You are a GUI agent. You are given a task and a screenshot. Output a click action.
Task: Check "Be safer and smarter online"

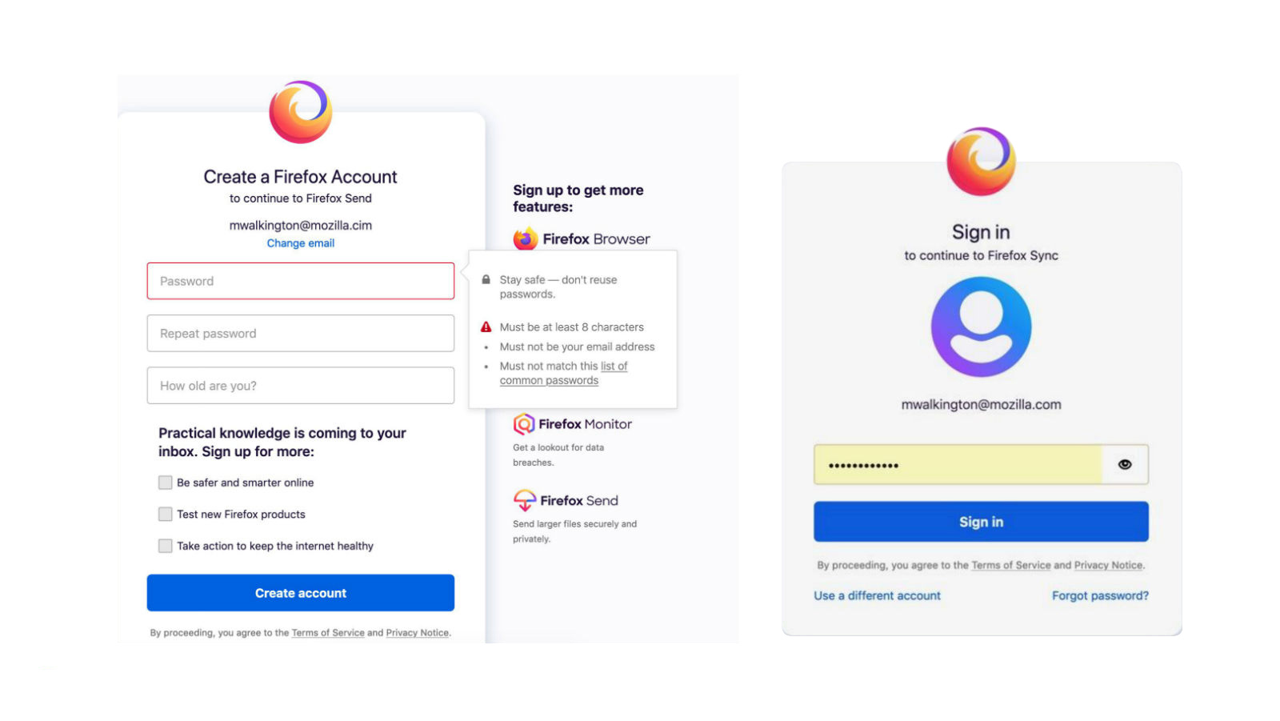(166, 483)
